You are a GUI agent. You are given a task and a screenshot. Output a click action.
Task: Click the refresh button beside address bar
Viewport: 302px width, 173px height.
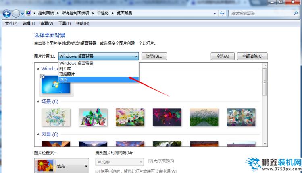tap(222, 13)
